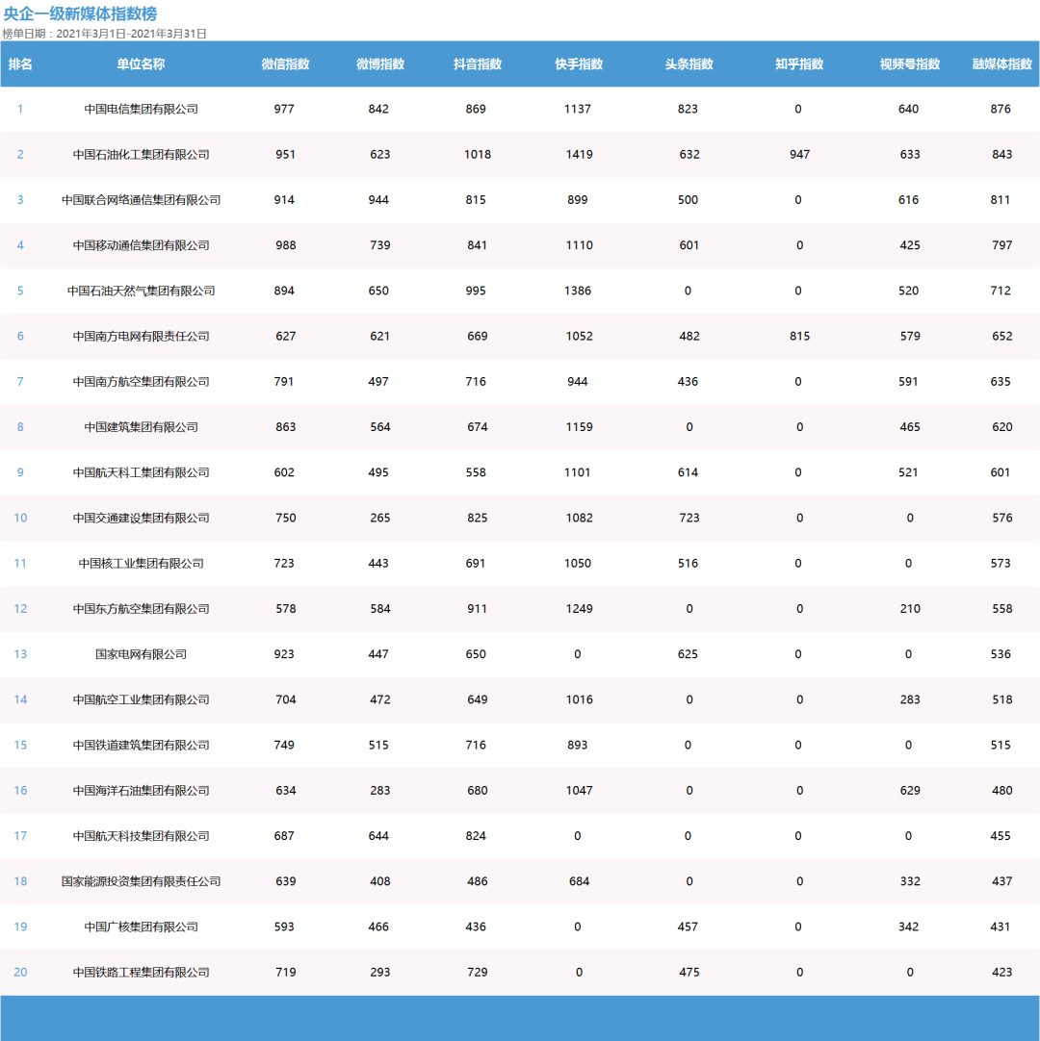Click 中国电信's 快手指数 value 1137

pyautogui.click(x=578, y=109)
